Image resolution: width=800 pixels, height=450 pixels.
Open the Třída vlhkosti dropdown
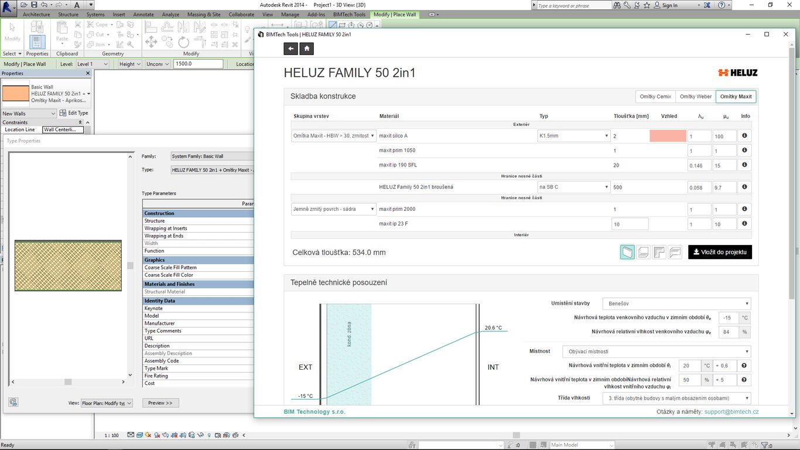click(x=676, y=398)
